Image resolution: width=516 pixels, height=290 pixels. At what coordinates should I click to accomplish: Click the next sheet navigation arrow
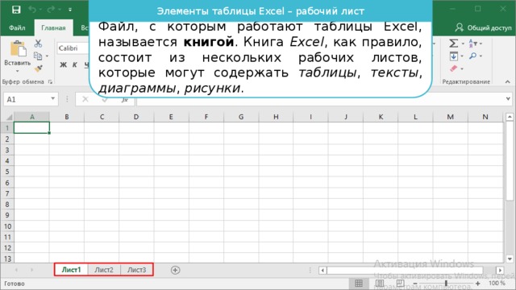(32, 270)
